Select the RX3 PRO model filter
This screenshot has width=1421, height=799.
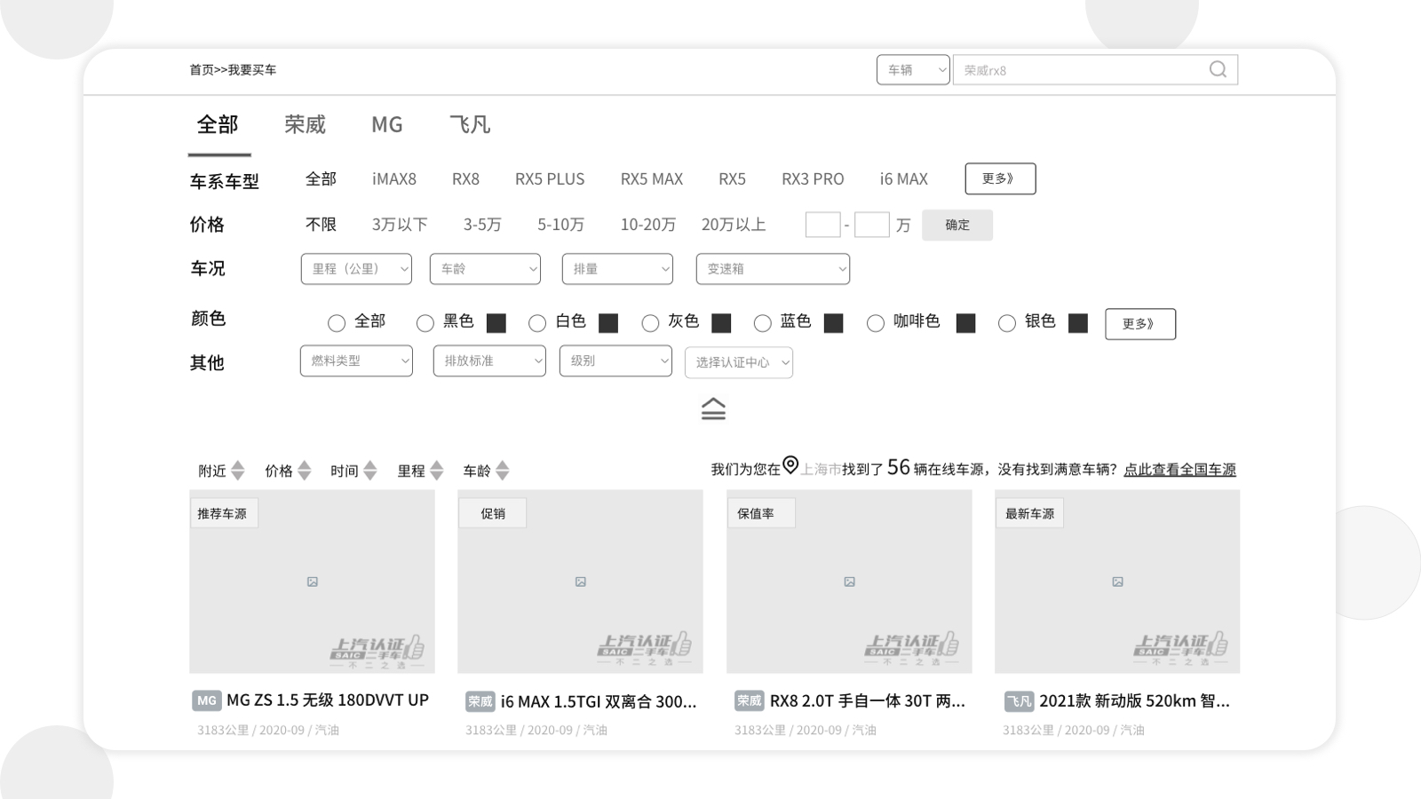coord(813,178)
